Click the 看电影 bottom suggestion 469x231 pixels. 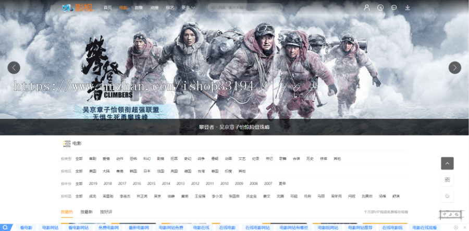pyautogui.click(x=26, y=228)
